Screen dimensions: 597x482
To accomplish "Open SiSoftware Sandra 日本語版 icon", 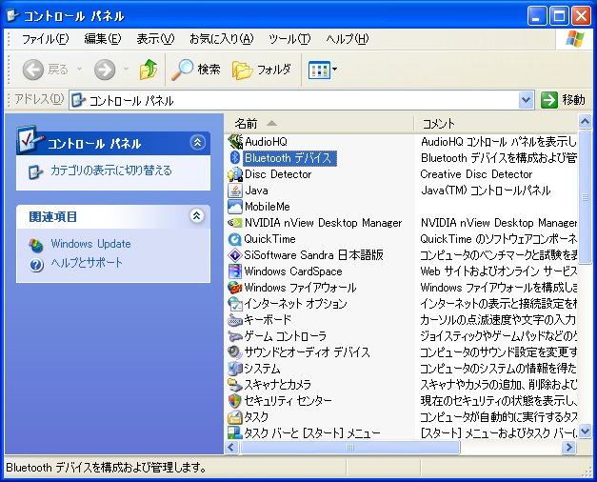I will 235,255.
